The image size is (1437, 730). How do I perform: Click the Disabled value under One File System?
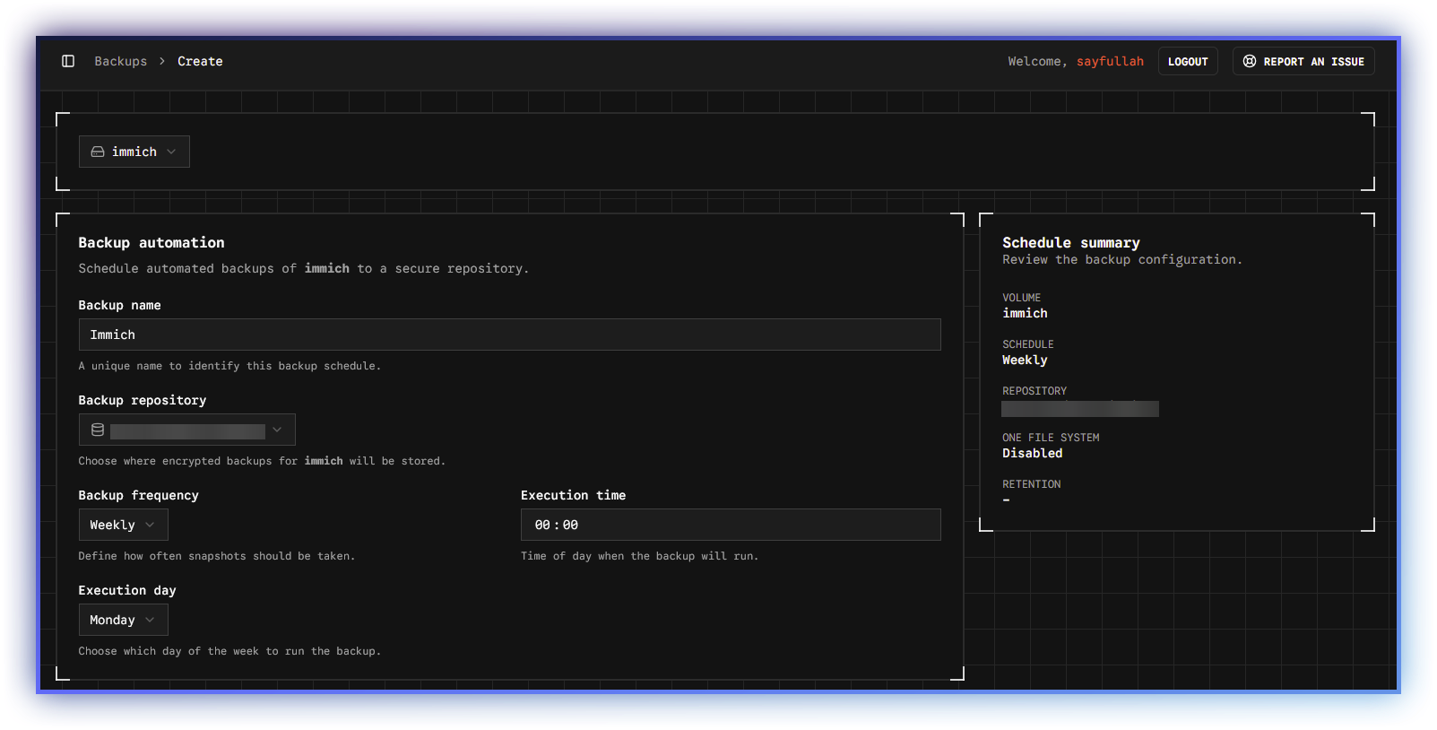coord(1032,453)
